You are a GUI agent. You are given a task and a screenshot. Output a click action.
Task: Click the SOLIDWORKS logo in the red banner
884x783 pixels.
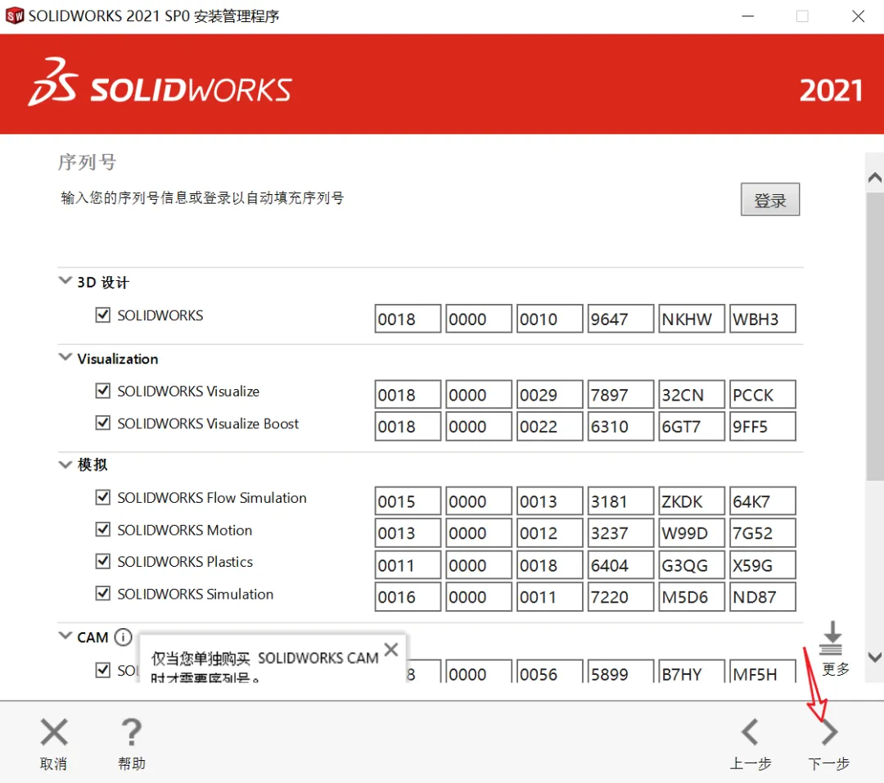(x=160, y=84)
